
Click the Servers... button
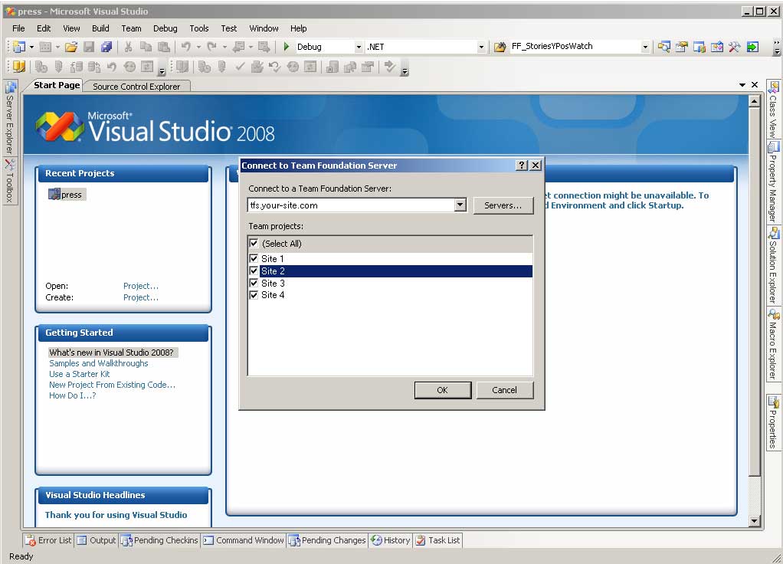503,205
